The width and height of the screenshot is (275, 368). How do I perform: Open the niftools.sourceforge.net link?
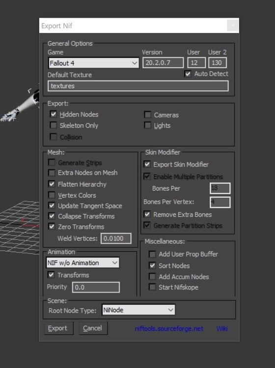point(169,329)
